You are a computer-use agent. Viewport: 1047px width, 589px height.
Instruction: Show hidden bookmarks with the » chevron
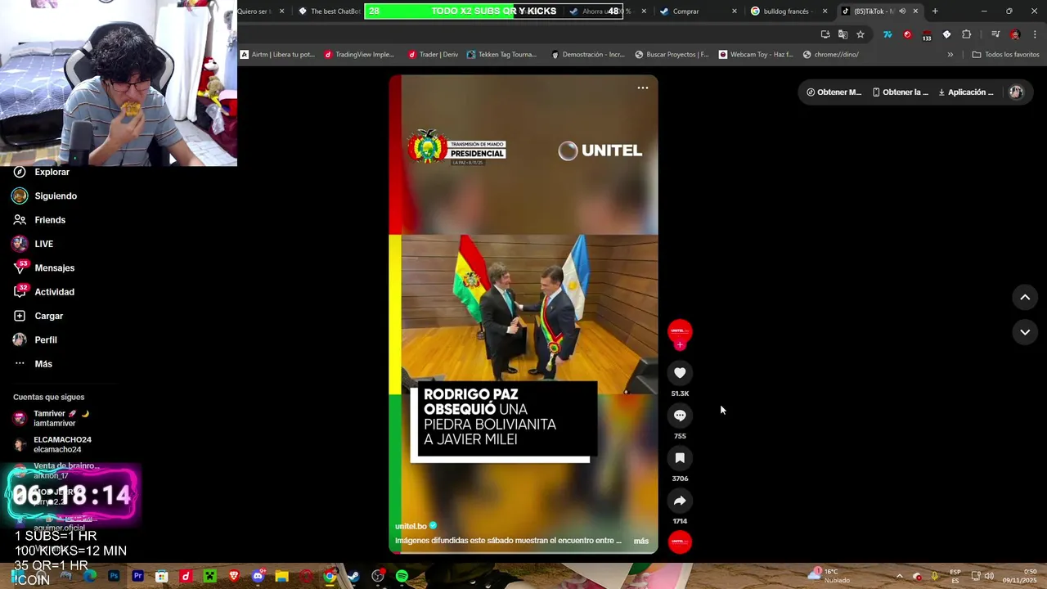click(x=950, y=55)
